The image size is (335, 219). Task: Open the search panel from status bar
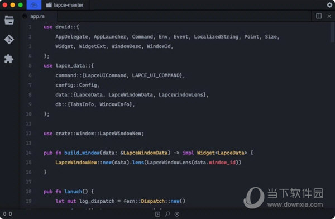(167, 214)
